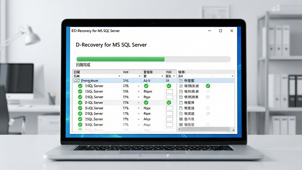Click the D-Recovery app icon in title bar
Screen dimensions: 302x170
click(x=73, y=31)
